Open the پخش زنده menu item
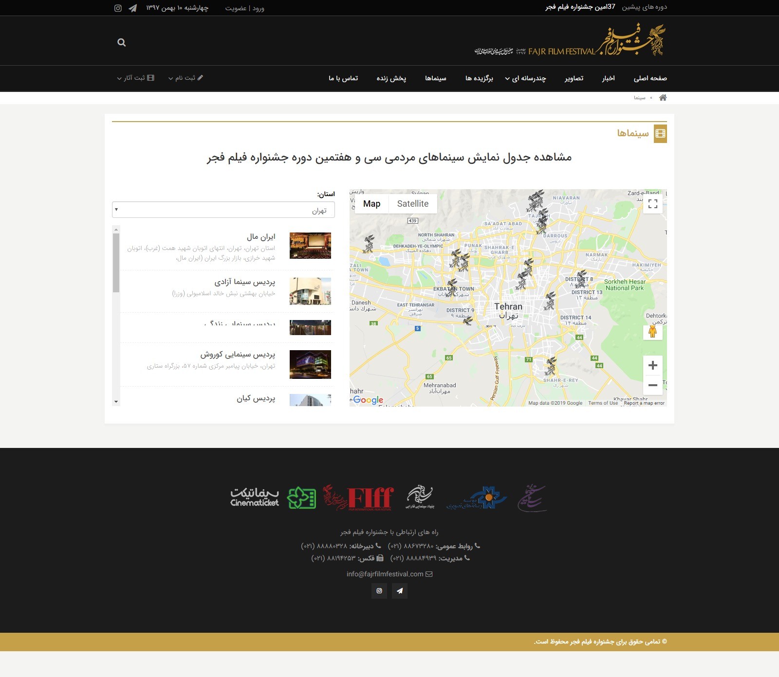779x677 pixels. coord(391,78)
